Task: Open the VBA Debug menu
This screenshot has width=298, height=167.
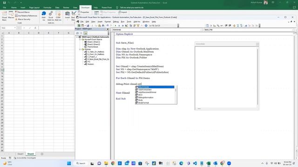Action: click(x=116, y=22)
